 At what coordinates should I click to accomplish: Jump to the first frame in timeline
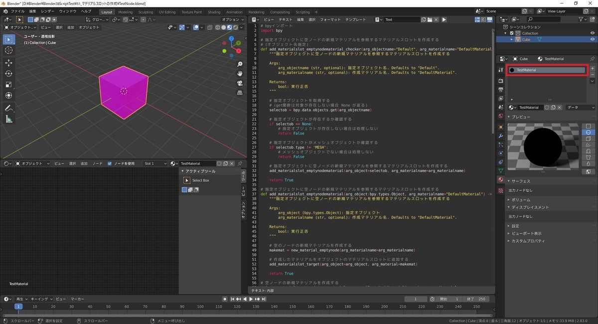tap(232, 299)
